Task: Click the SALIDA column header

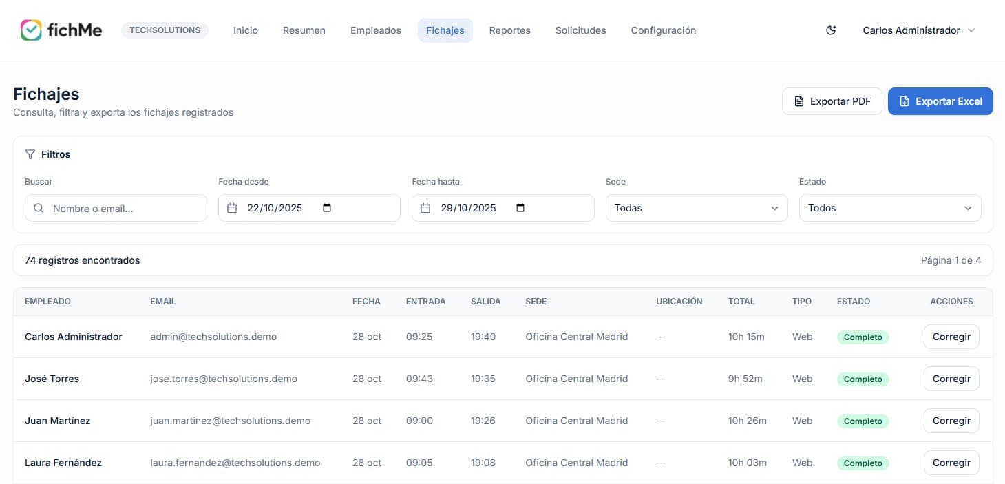Action: (x=486, y=302)
